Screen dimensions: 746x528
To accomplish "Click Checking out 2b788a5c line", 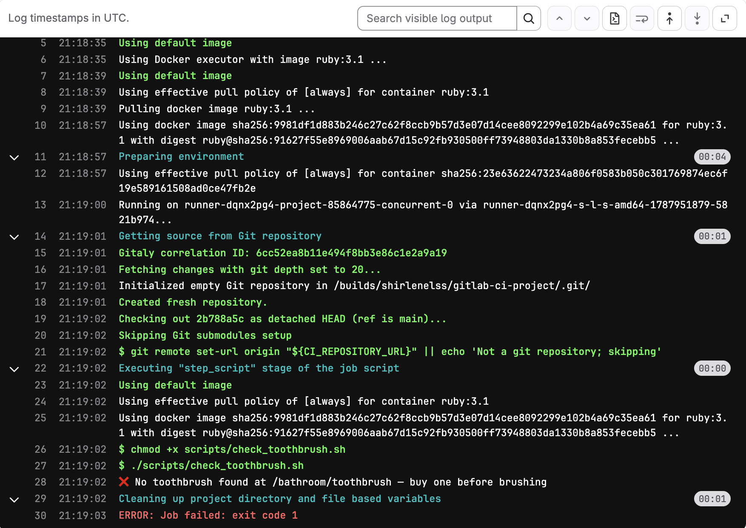I will point(282,319).
